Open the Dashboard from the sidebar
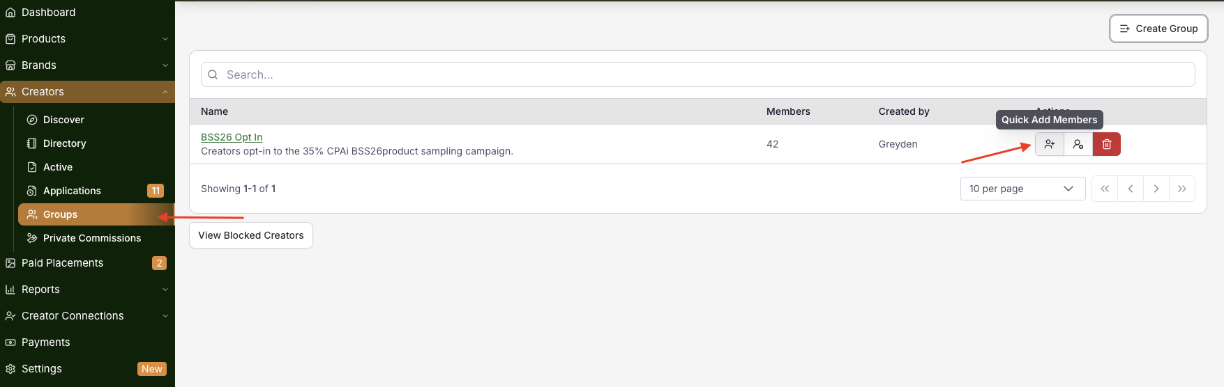Screen dimensions: 1224x387 (48, 13)
